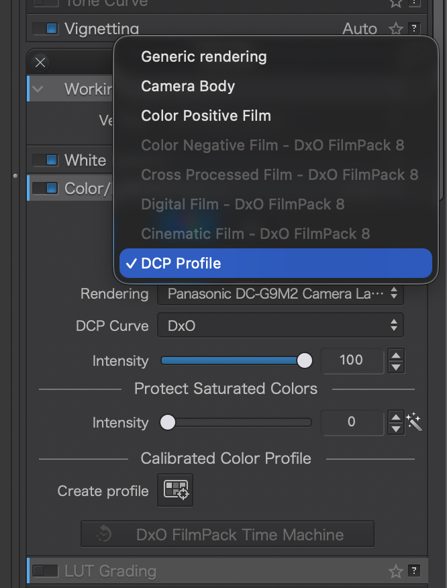The width and height of the screenshot is (447, 588).
Task: Click the Protect Saturated Colors intensity field
Action: coord(352,422)
